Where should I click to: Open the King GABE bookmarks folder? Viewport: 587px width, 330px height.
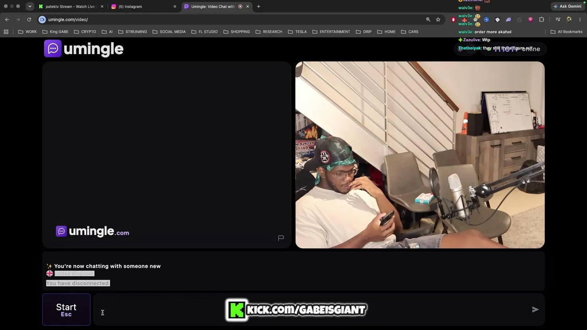click(55, 32)
